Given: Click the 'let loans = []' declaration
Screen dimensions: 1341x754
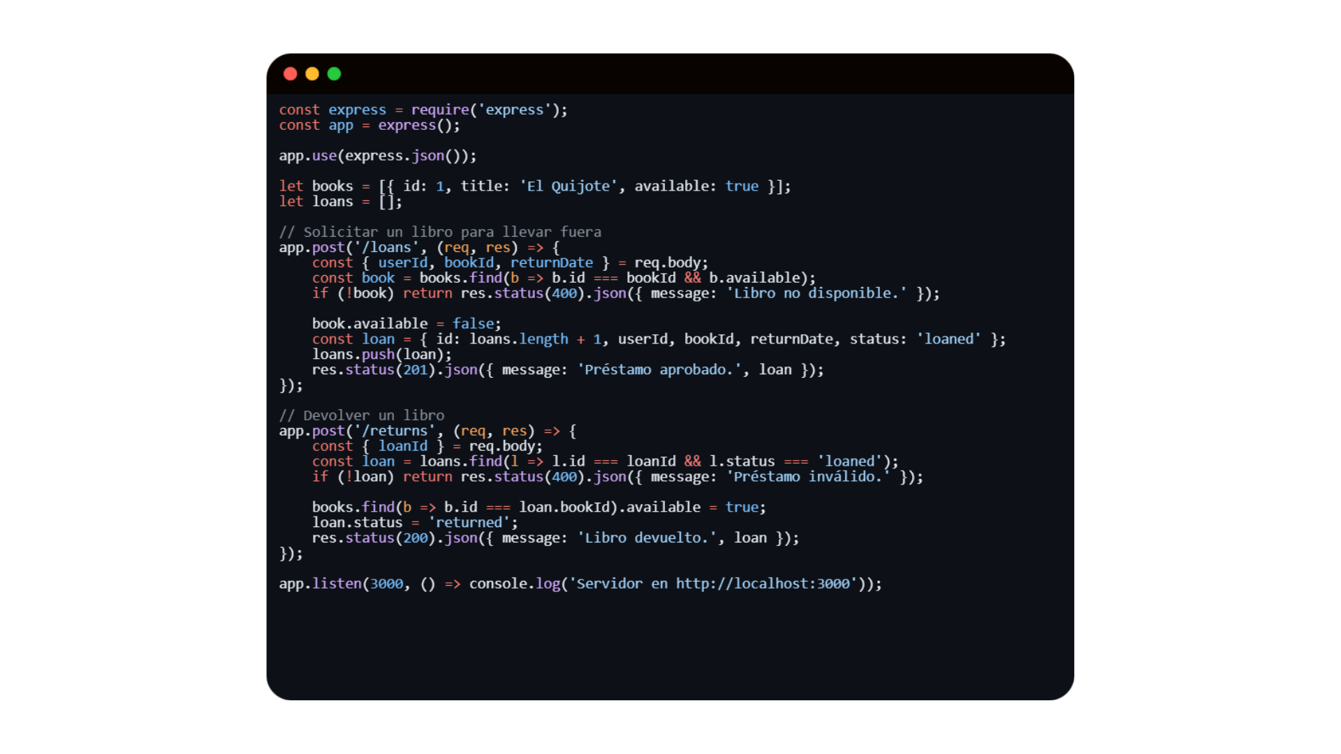Looking at the screenshot, I should coord(340,202).
